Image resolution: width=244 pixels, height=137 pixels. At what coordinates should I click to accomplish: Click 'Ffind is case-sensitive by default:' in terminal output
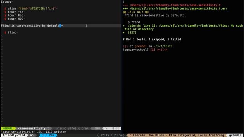click(x=154, y=15)
